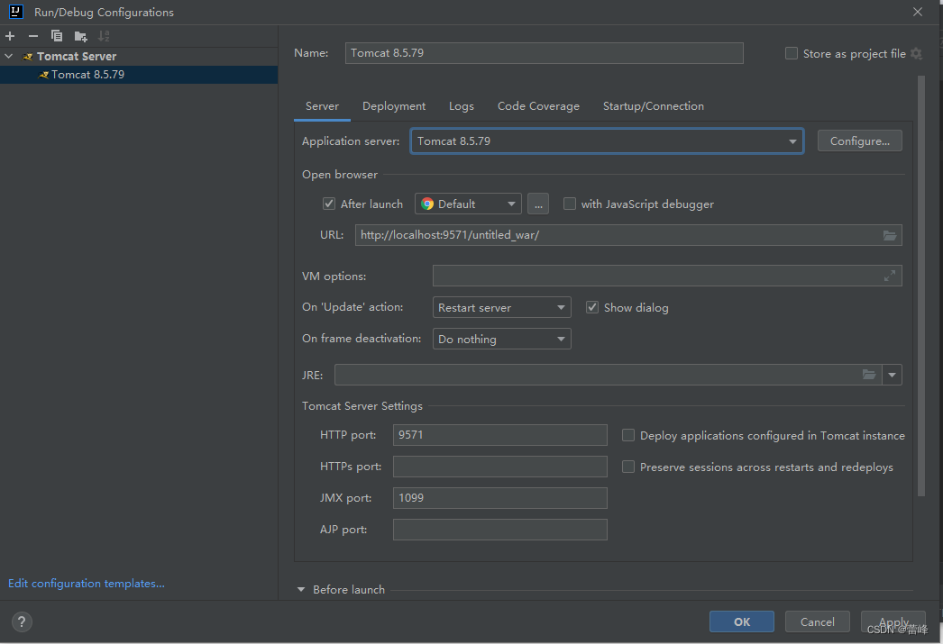Click the browse folder icon in URL field
943x644 pixels.
(x=890, y=235)
